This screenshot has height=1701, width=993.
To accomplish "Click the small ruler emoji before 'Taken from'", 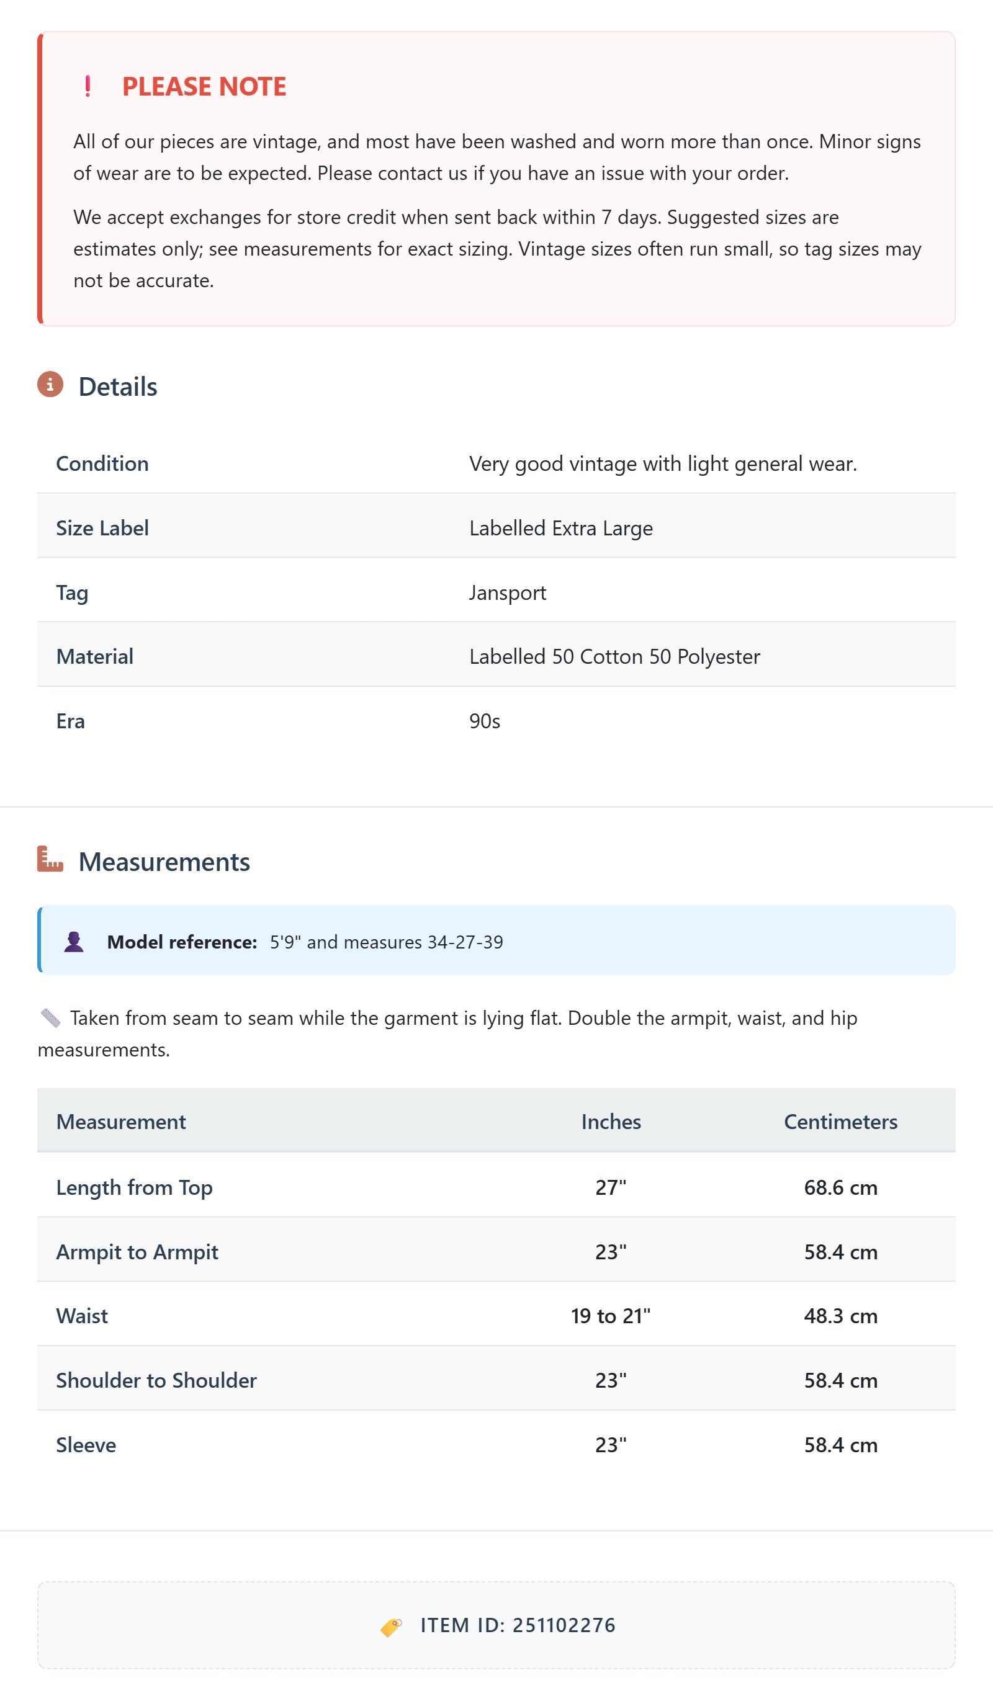I will 51,1017.
